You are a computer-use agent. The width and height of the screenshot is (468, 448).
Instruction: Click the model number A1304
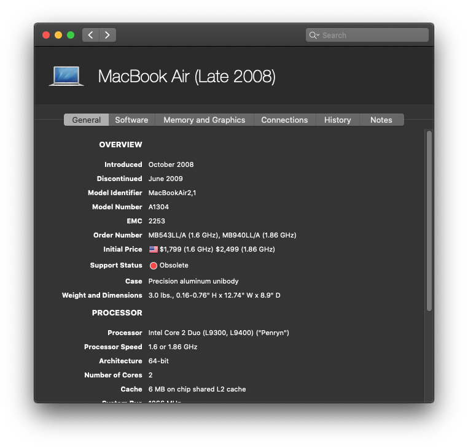point(158,207)
